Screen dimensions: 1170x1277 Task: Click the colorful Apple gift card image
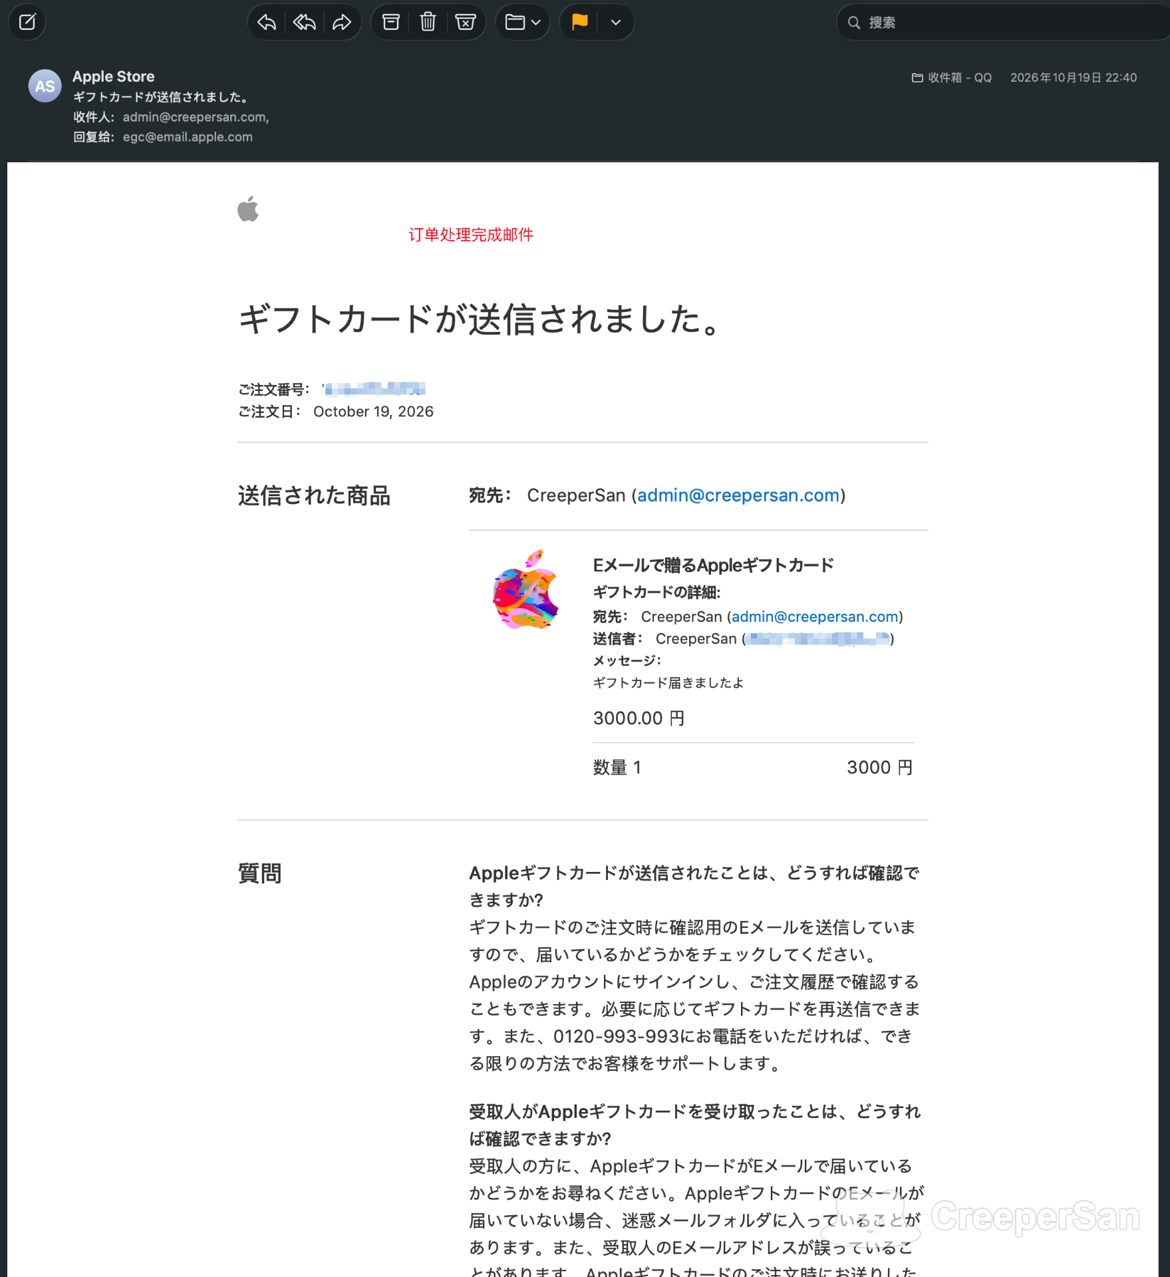pos(525,590)
